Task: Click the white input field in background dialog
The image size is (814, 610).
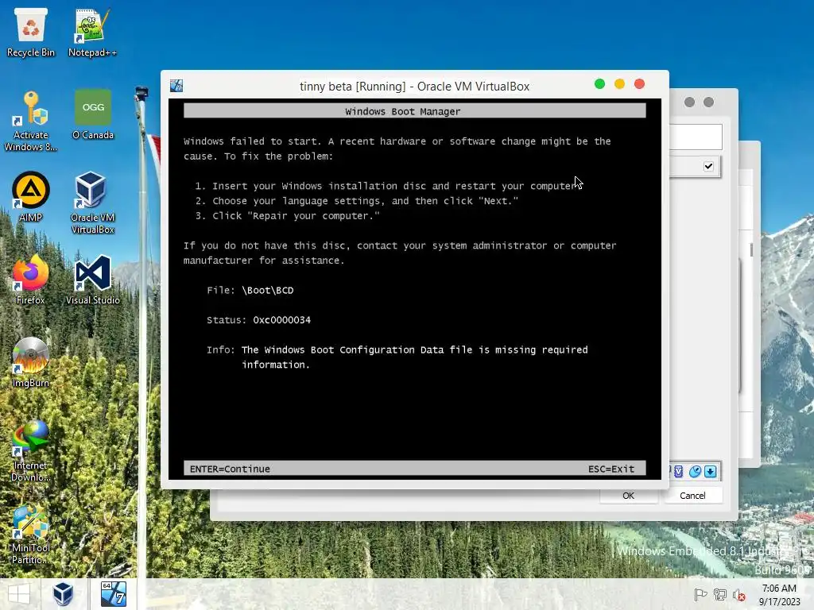Action: 696,137
